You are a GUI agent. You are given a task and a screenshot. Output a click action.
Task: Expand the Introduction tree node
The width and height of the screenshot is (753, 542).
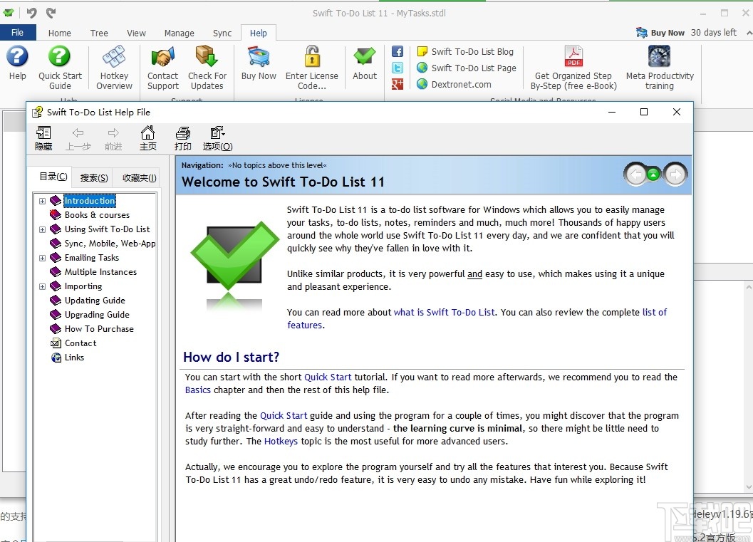pyautogui.click(x=42, y=201)
